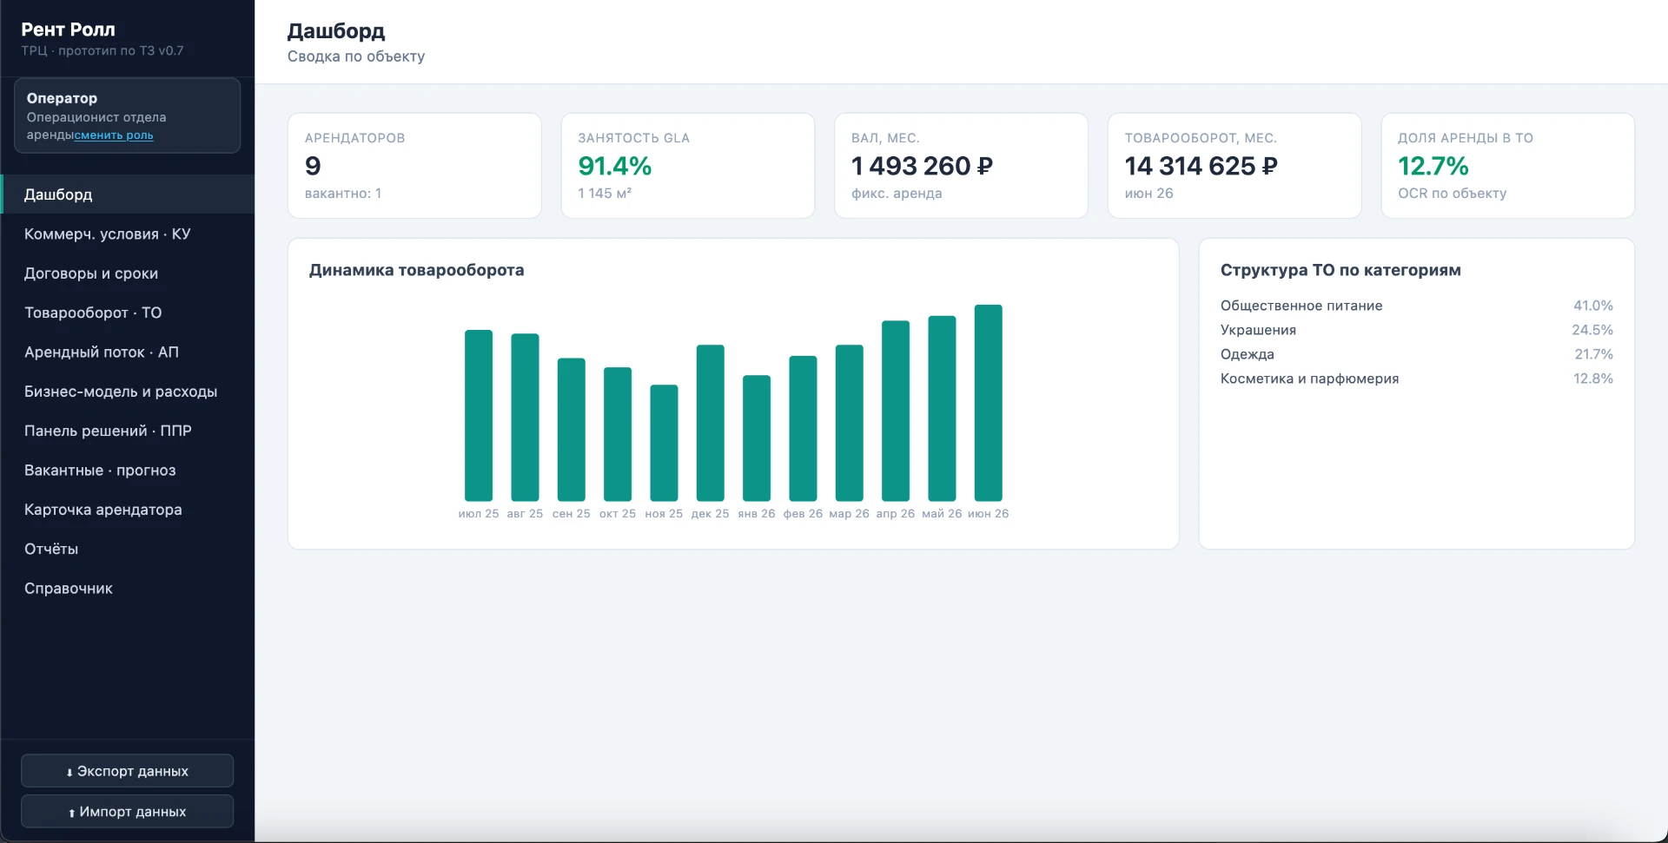This screenshot has width=1668, height=843.
Task: Click the Одежда category row
Action: [x=1416, y=354]
